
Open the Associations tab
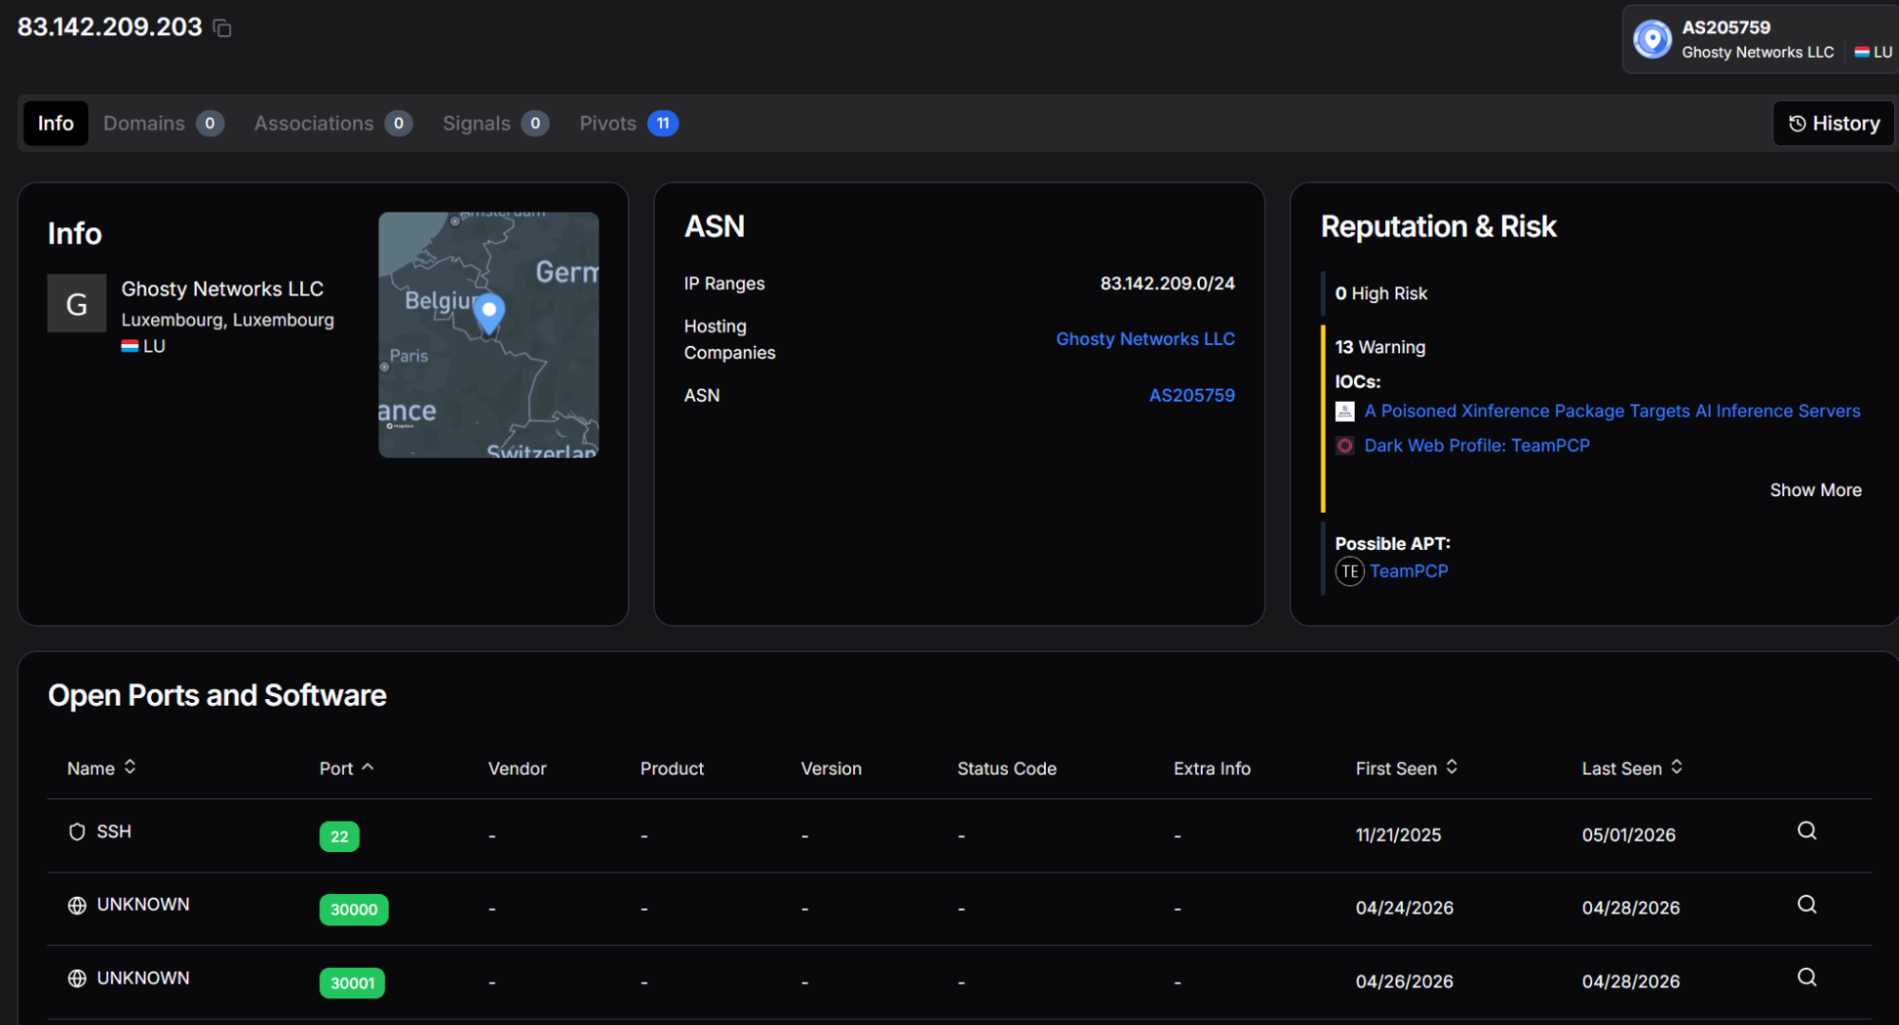[x=332, y=123]
